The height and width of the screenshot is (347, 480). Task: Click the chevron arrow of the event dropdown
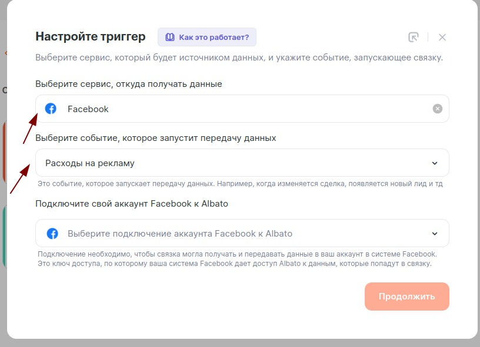(435, 163)
